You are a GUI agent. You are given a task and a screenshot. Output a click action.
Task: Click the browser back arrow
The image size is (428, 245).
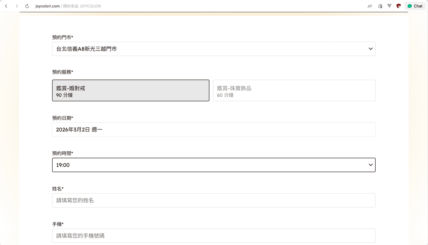6,6
